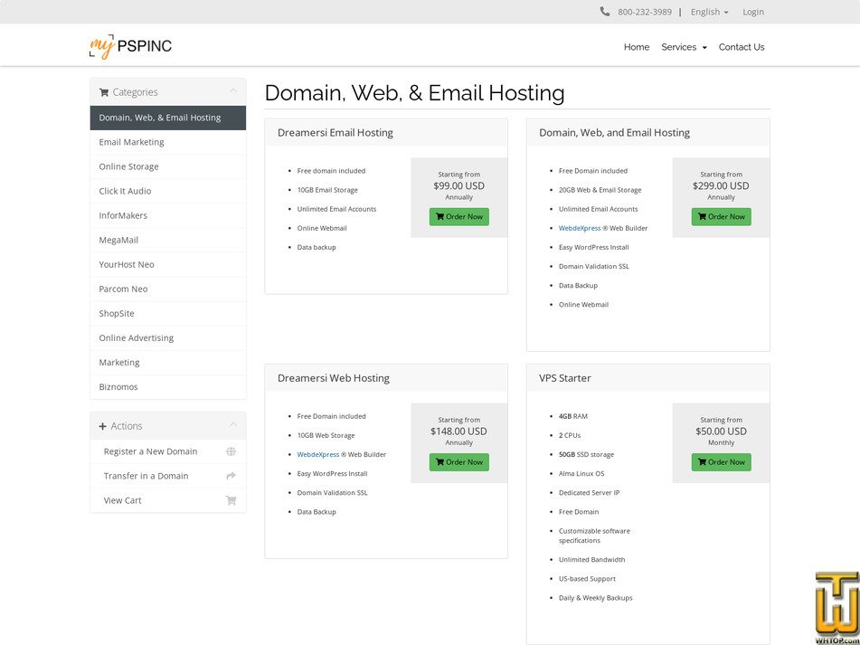
Task: Open the Online Advertising category
Action: click(168, 337)
